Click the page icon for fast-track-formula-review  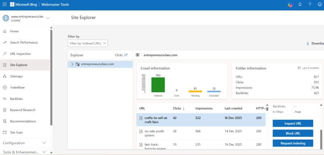[141, 144]
